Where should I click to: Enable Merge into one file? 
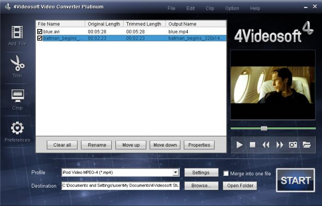pos(226,173)
